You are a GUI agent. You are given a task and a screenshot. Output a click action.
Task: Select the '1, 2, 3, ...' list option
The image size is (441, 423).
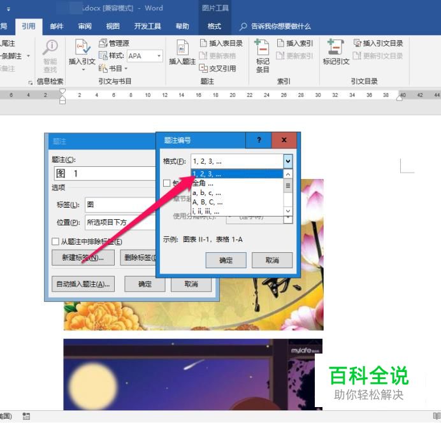(237, 174)
